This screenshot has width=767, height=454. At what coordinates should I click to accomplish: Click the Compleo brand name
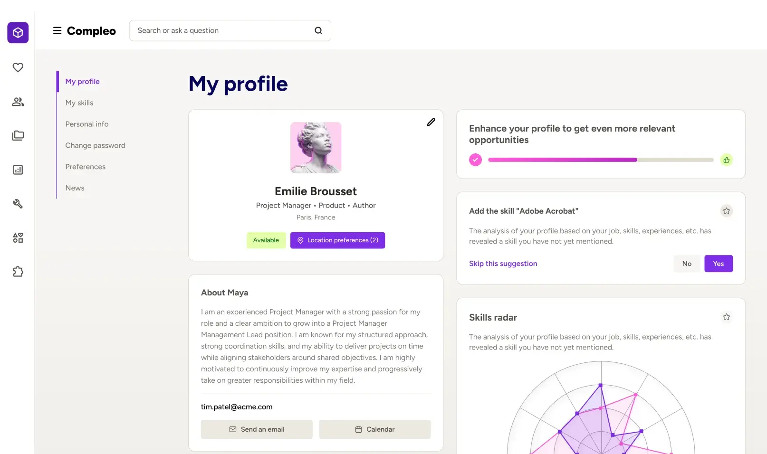[x=91, y=31]
